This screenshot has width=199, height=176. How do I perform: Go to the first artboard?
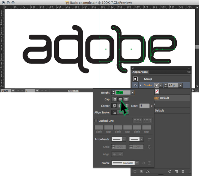18,90
